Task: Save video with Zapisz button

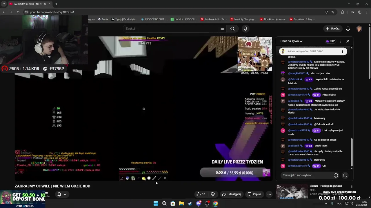Action: click(x=254, y=194)
